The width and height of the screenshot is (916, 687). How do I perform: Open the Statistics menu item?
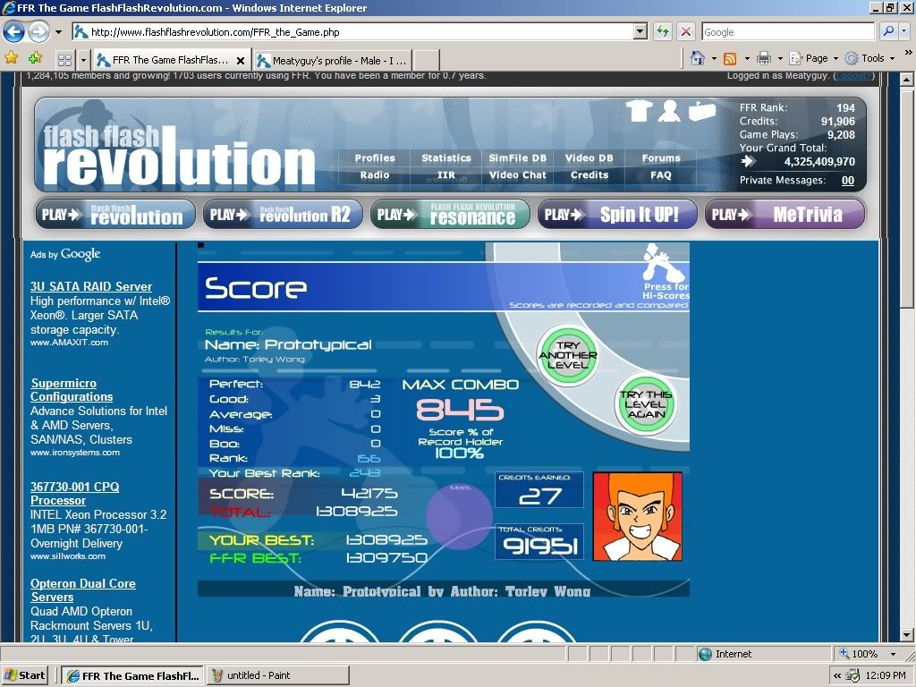click(x=445, y=158)
